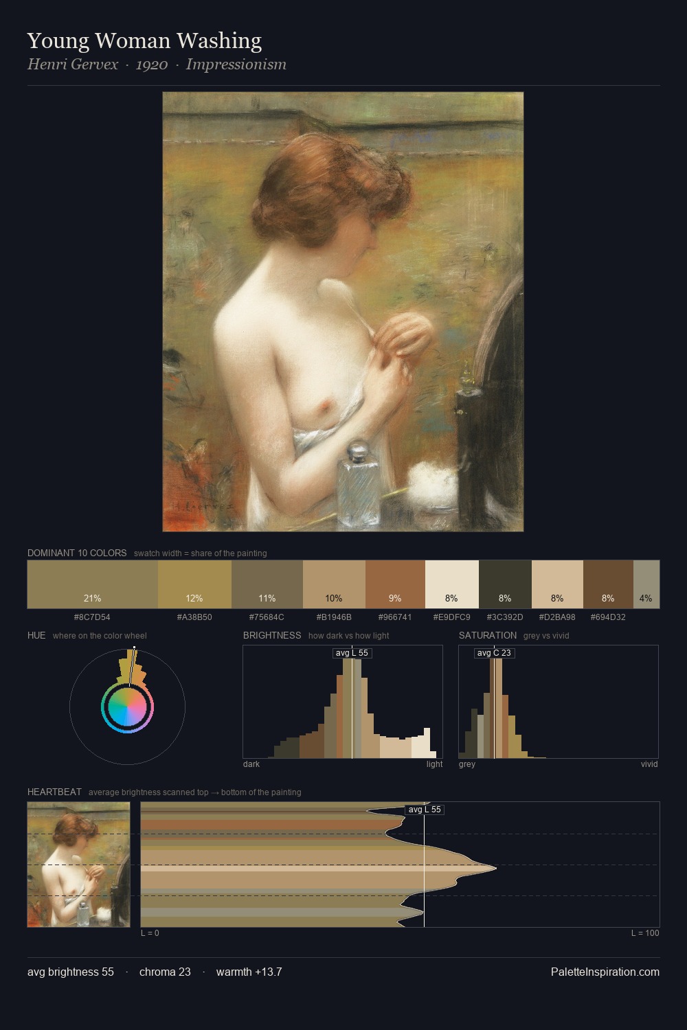Click the peak of the heartbeat brightness curve
The width and height of the screenshot is (687, 1030).
click(495, 869)
